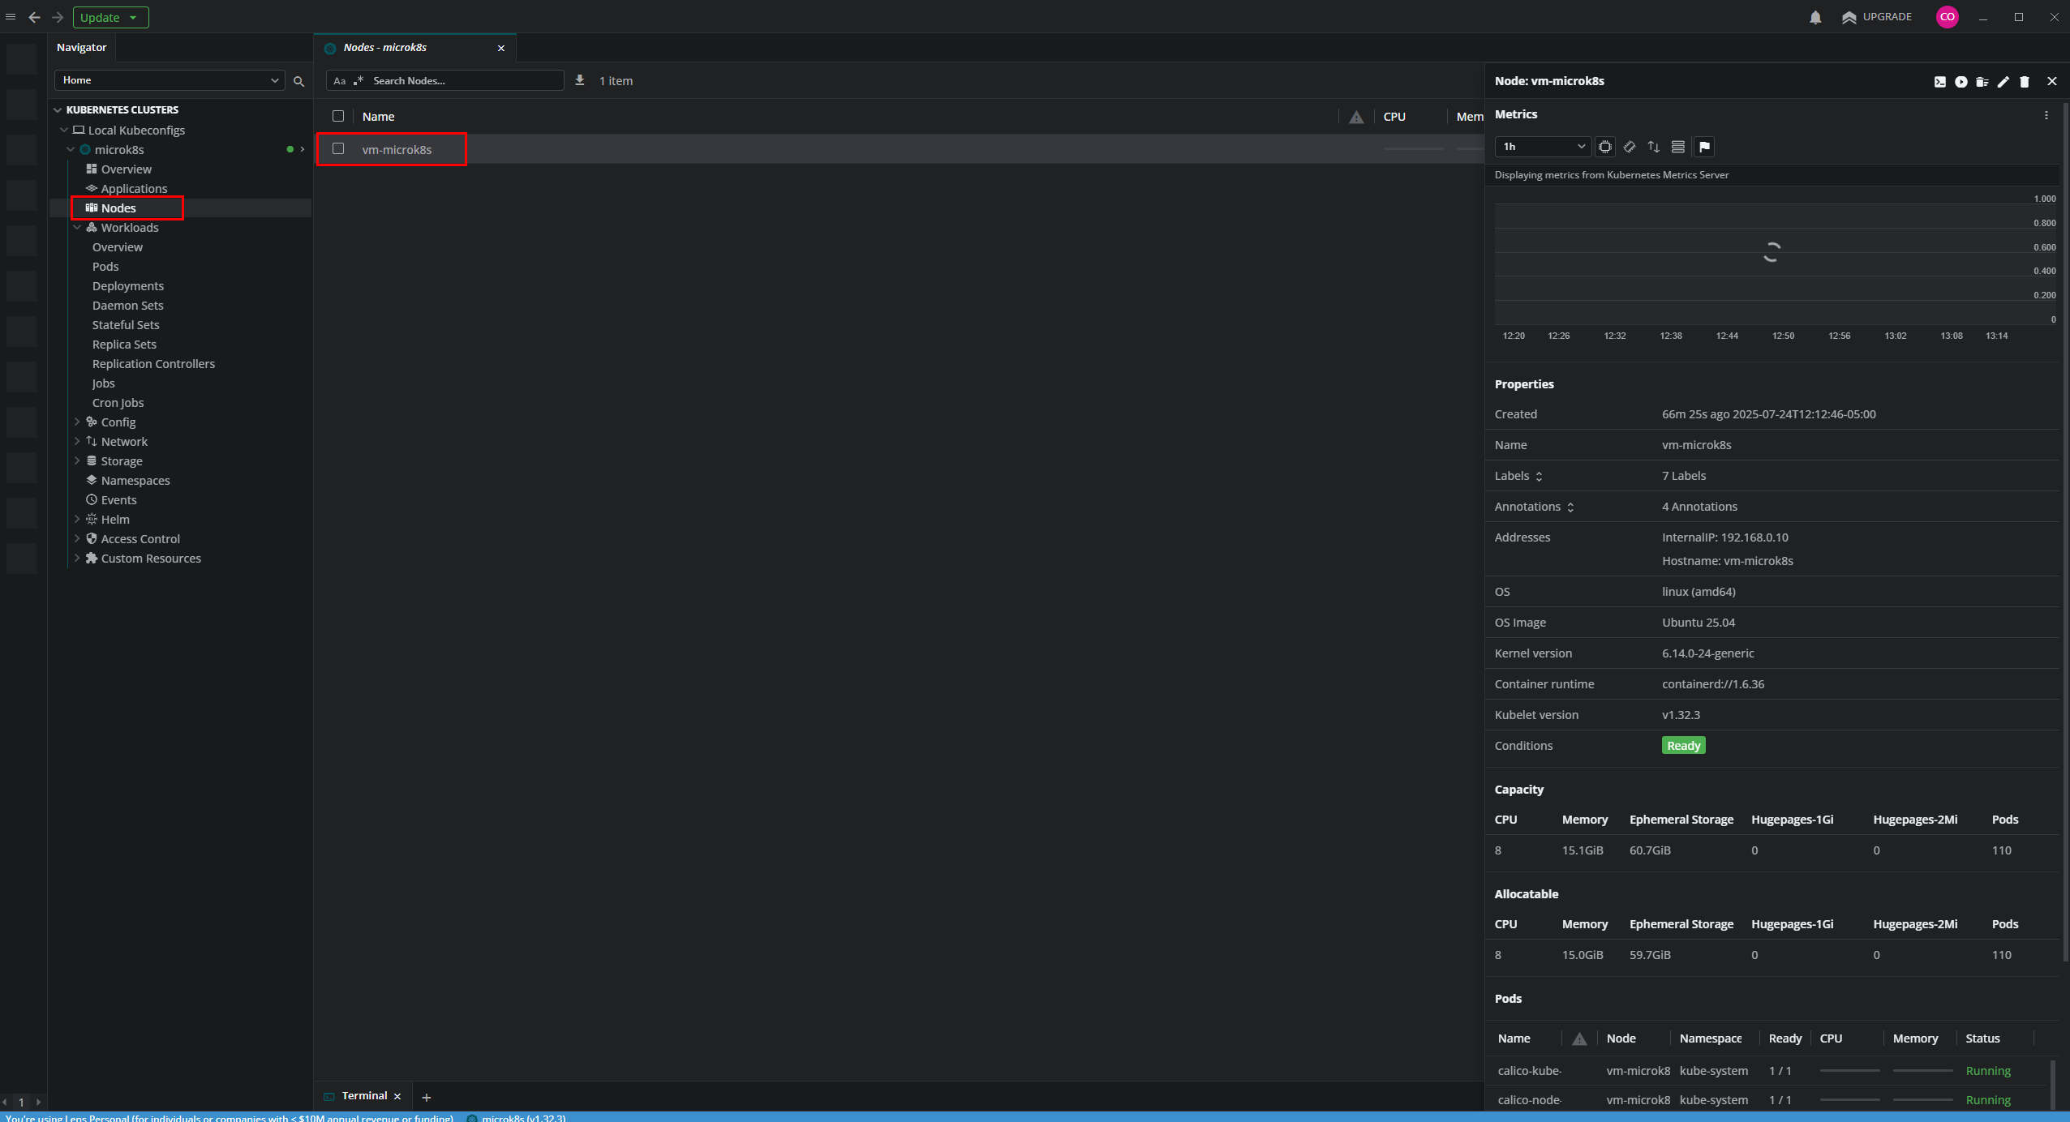
Task: Select the memory metrics icon
Action: pyautogui.click(x=1630, y=147)
